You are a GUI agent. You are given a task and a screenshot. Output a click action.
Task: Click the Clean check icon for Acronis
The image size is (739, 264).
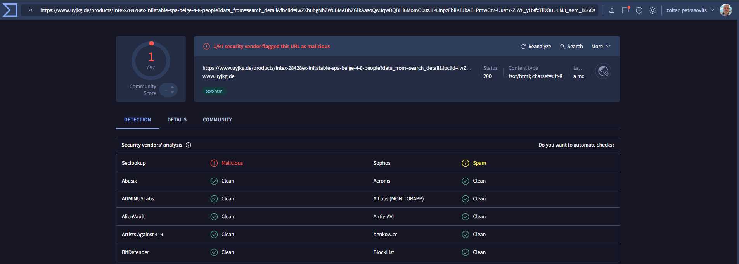(466, 181)
